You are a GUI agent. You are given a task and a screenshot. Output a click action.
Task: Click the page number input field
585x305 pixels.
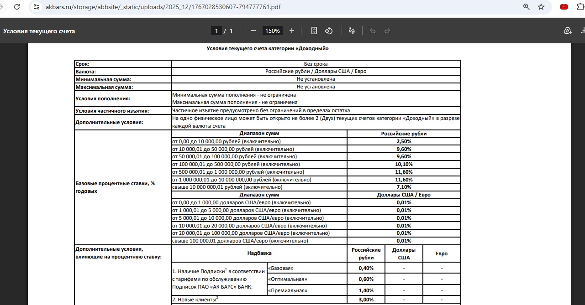click(216, 31)
